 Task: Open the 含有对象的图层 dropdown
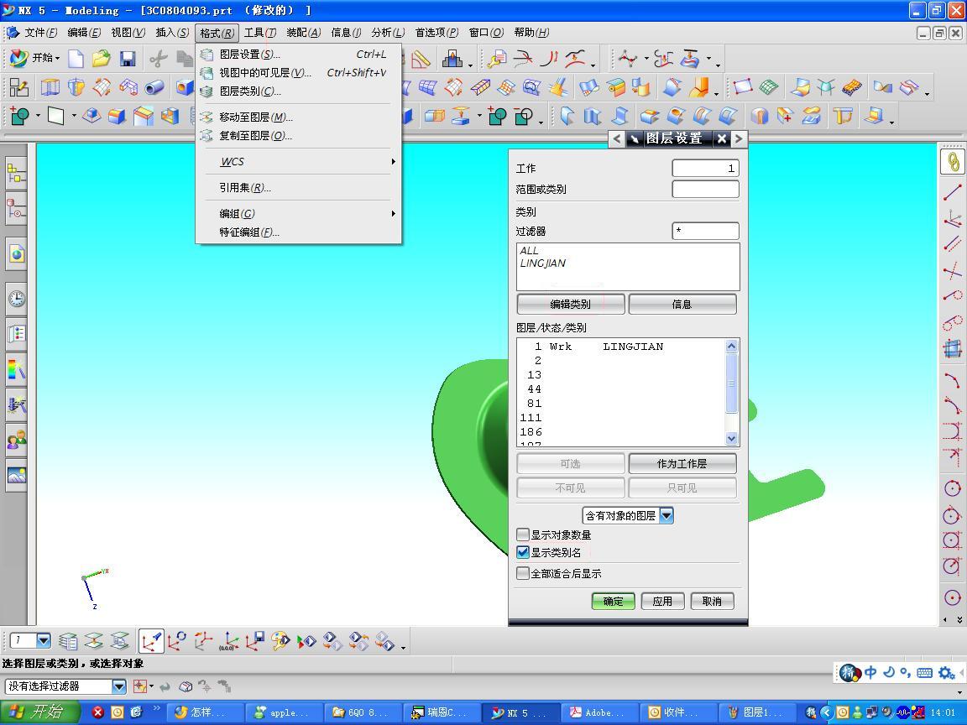(666, 515)
